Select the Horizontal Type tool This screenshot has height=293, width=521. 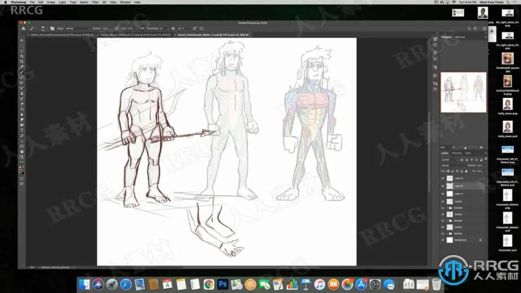pos(22,130)
